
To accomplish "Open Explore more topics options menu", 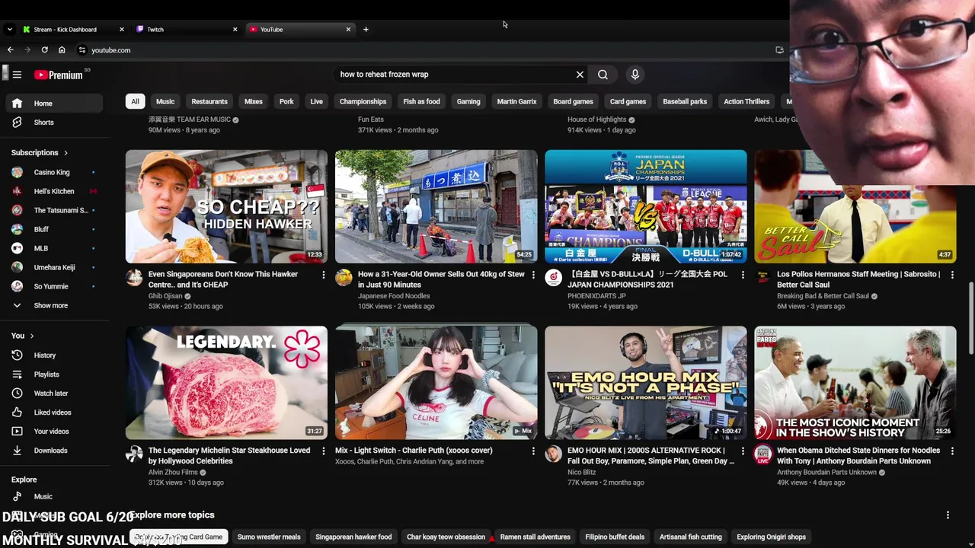I will [948, 515].
